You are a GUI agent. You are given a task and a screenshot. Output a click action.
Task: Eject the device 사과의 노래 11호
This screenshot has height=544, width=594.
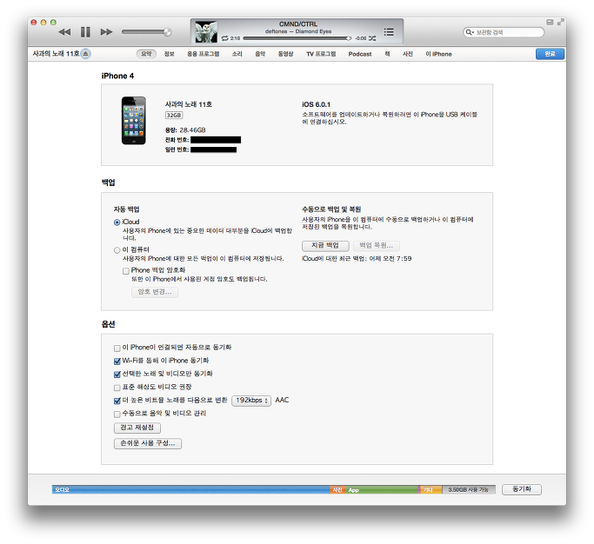coord(85,54)
